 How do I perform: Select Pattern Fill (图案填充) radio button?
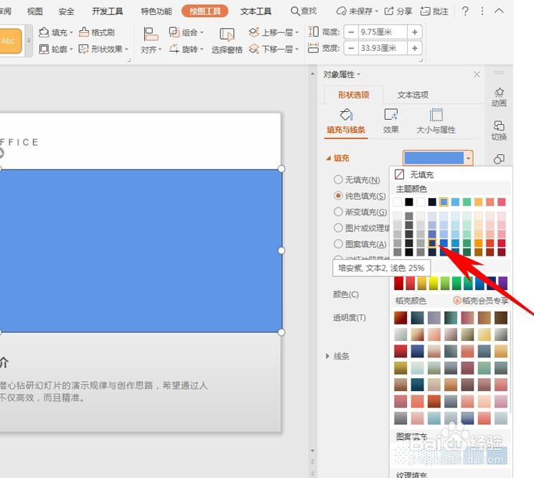coord(338,244)
